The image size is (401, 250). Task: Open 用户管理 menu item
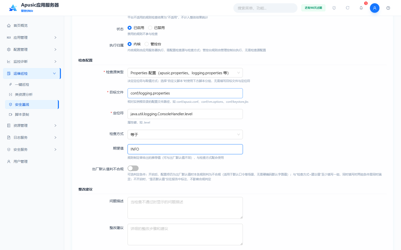pyautogui.click(x=32, y=161)
